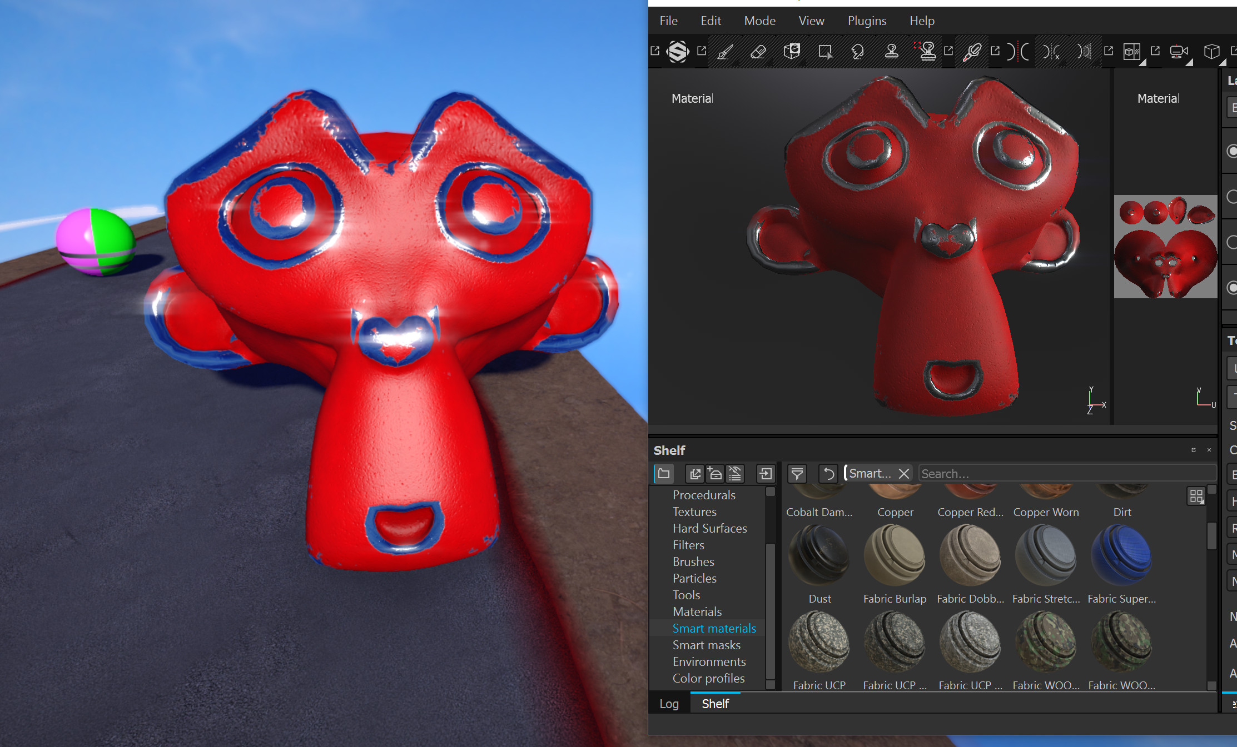The width and height of the screenshot is (1237, 747).
Task: Pick the Fabric Super blue material
Action: click(1121, 555)
